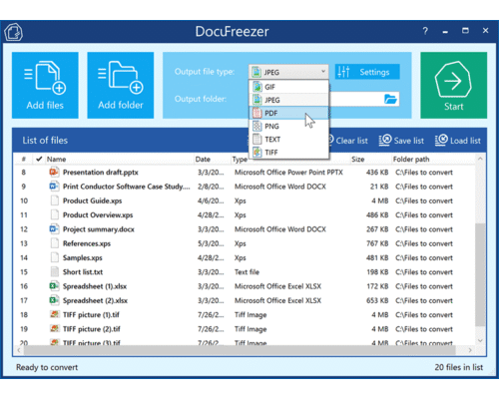The width and height of the screenshot is (499, 399).
Task: Select file name TIFF picture (1).tif
Action: pos(91,315)
